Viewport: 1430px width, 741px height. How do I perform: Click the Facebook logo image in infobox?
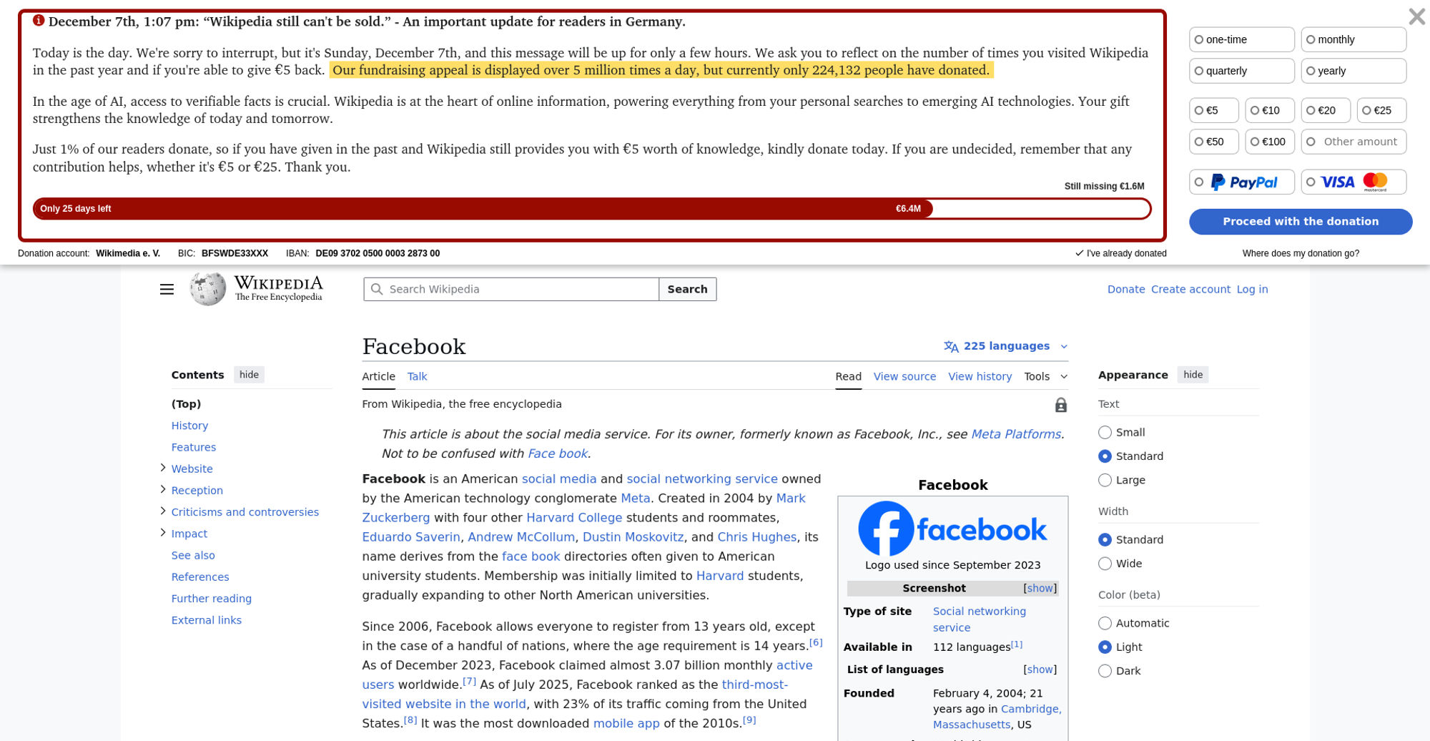(952, 529)
